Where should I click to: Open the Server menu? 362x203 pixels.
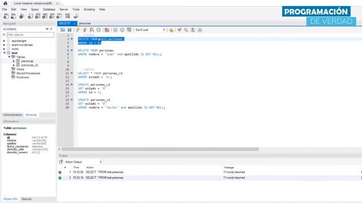(x=63, y=10)
